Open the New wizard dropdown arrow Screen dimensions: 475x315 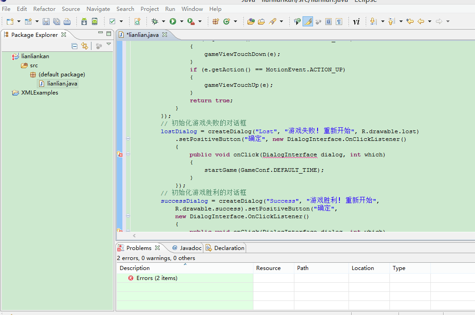(19, 21)
